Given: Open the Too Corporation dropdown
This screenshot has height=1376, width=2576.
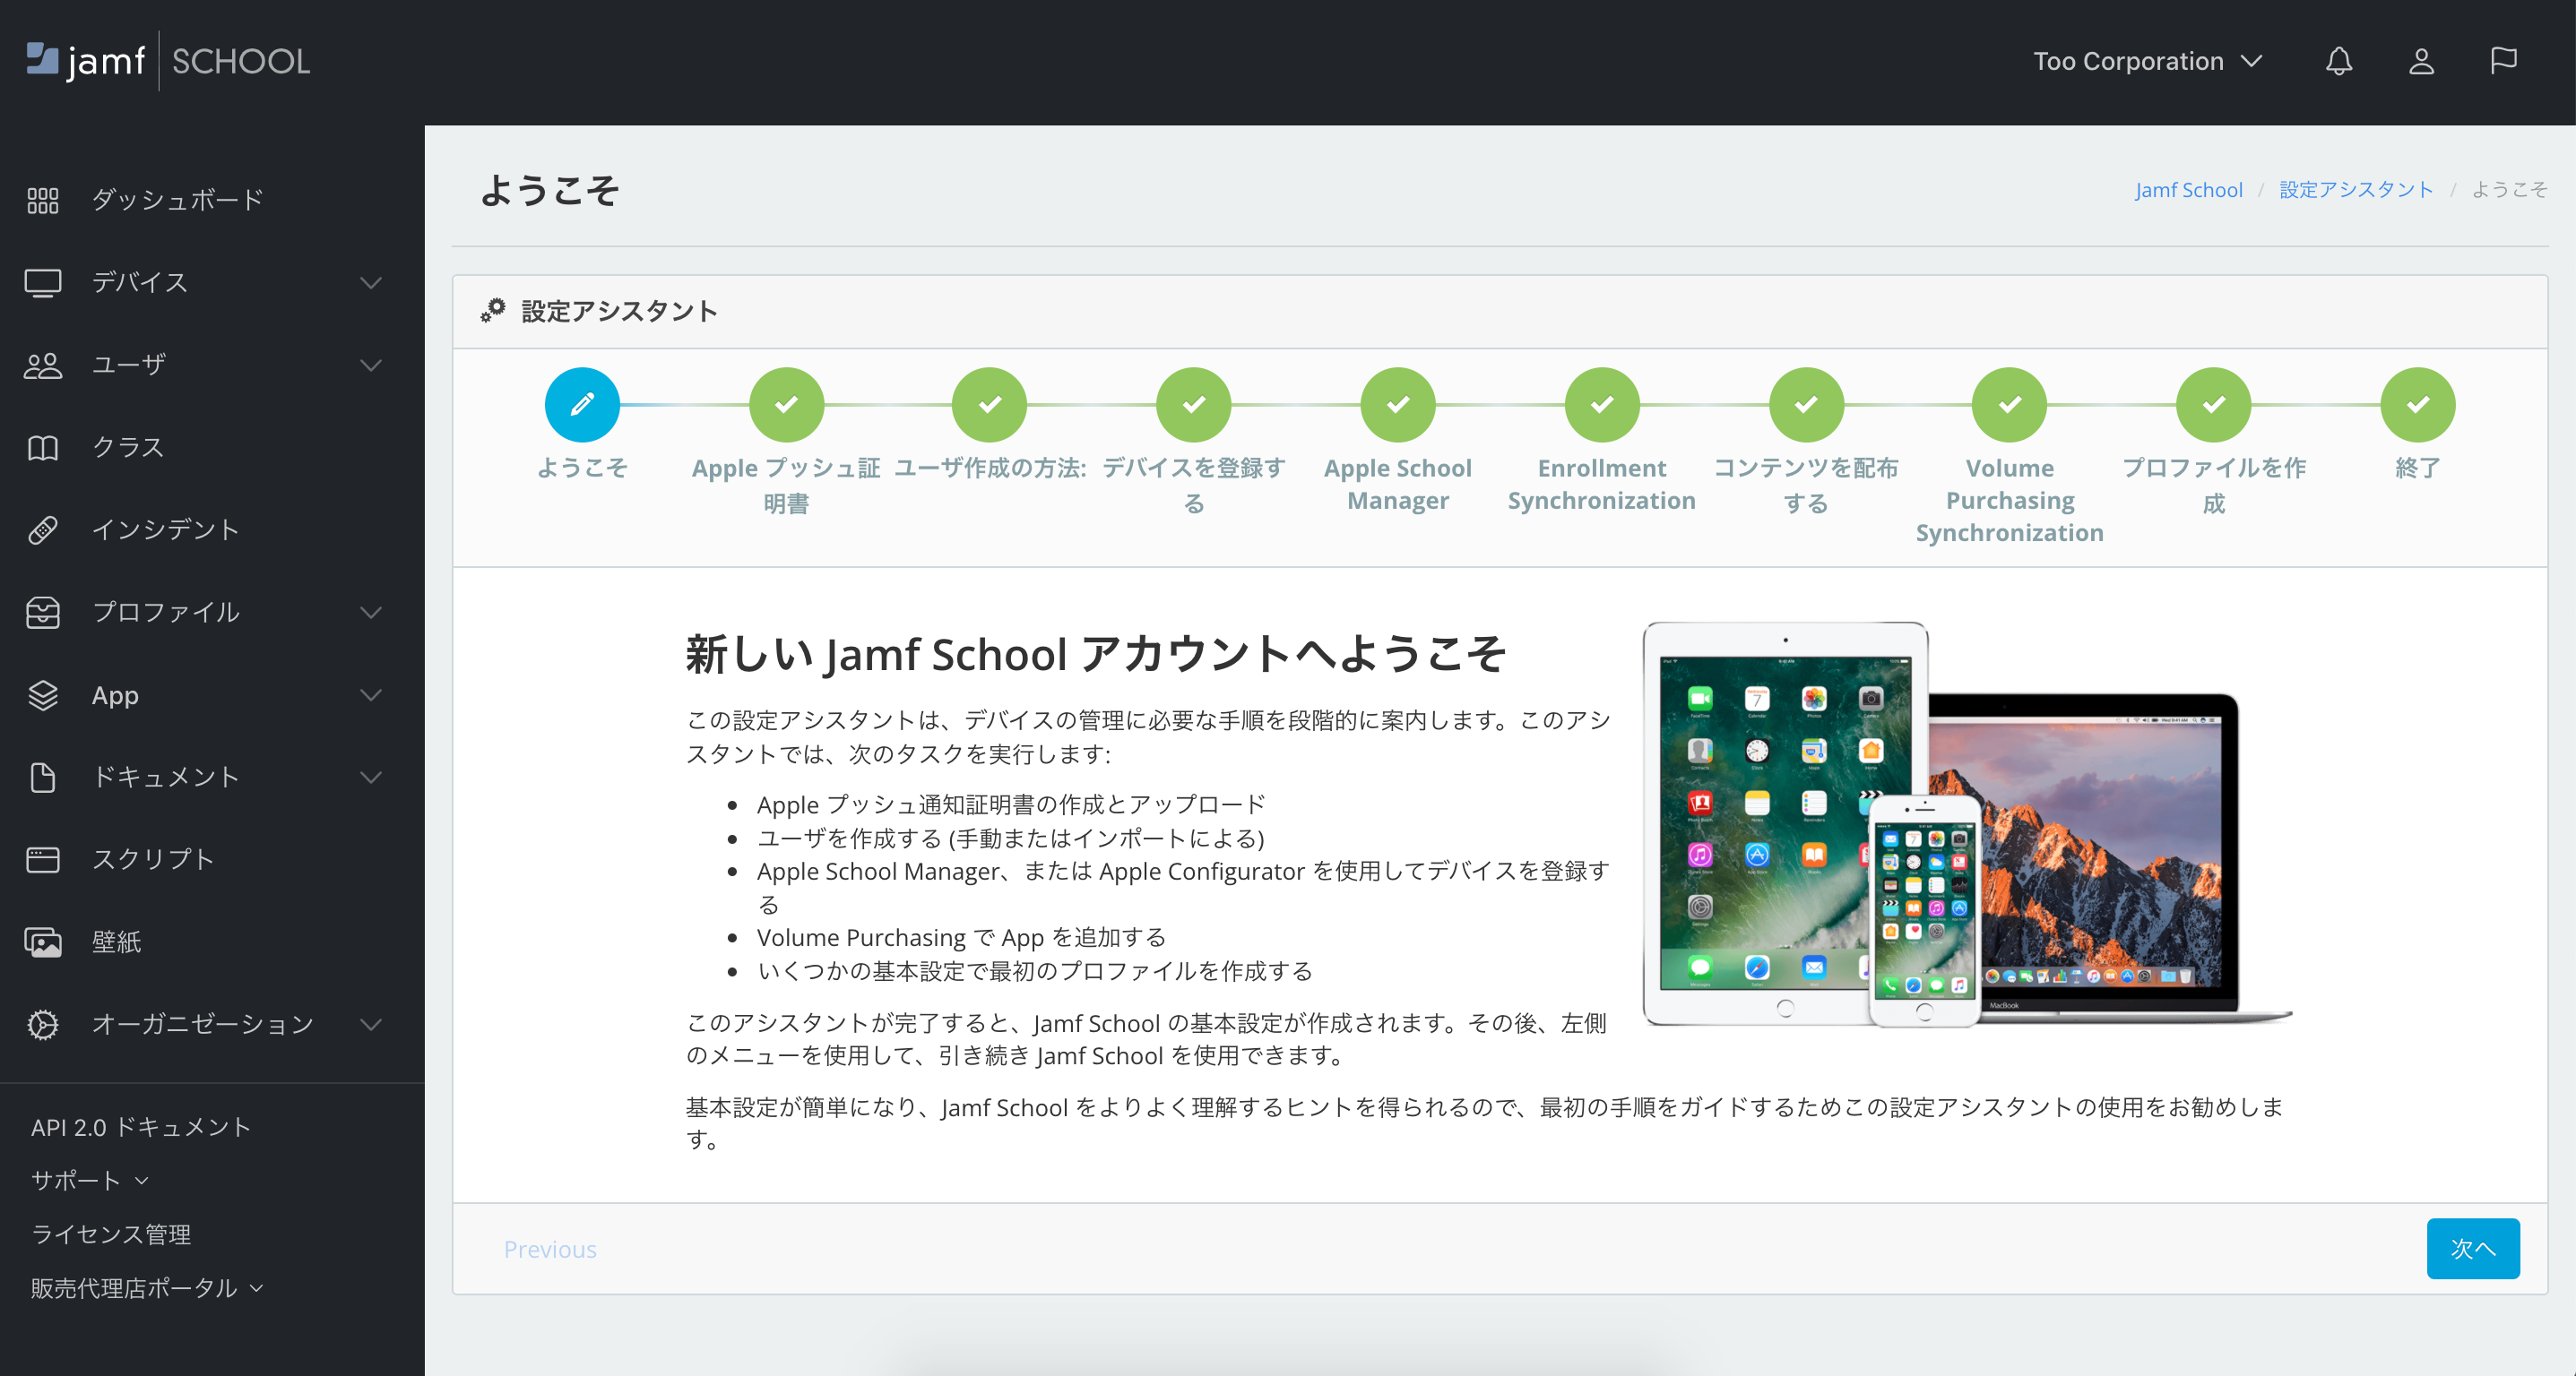Looking at the screenshot, I should click(x=2147, y=61).
